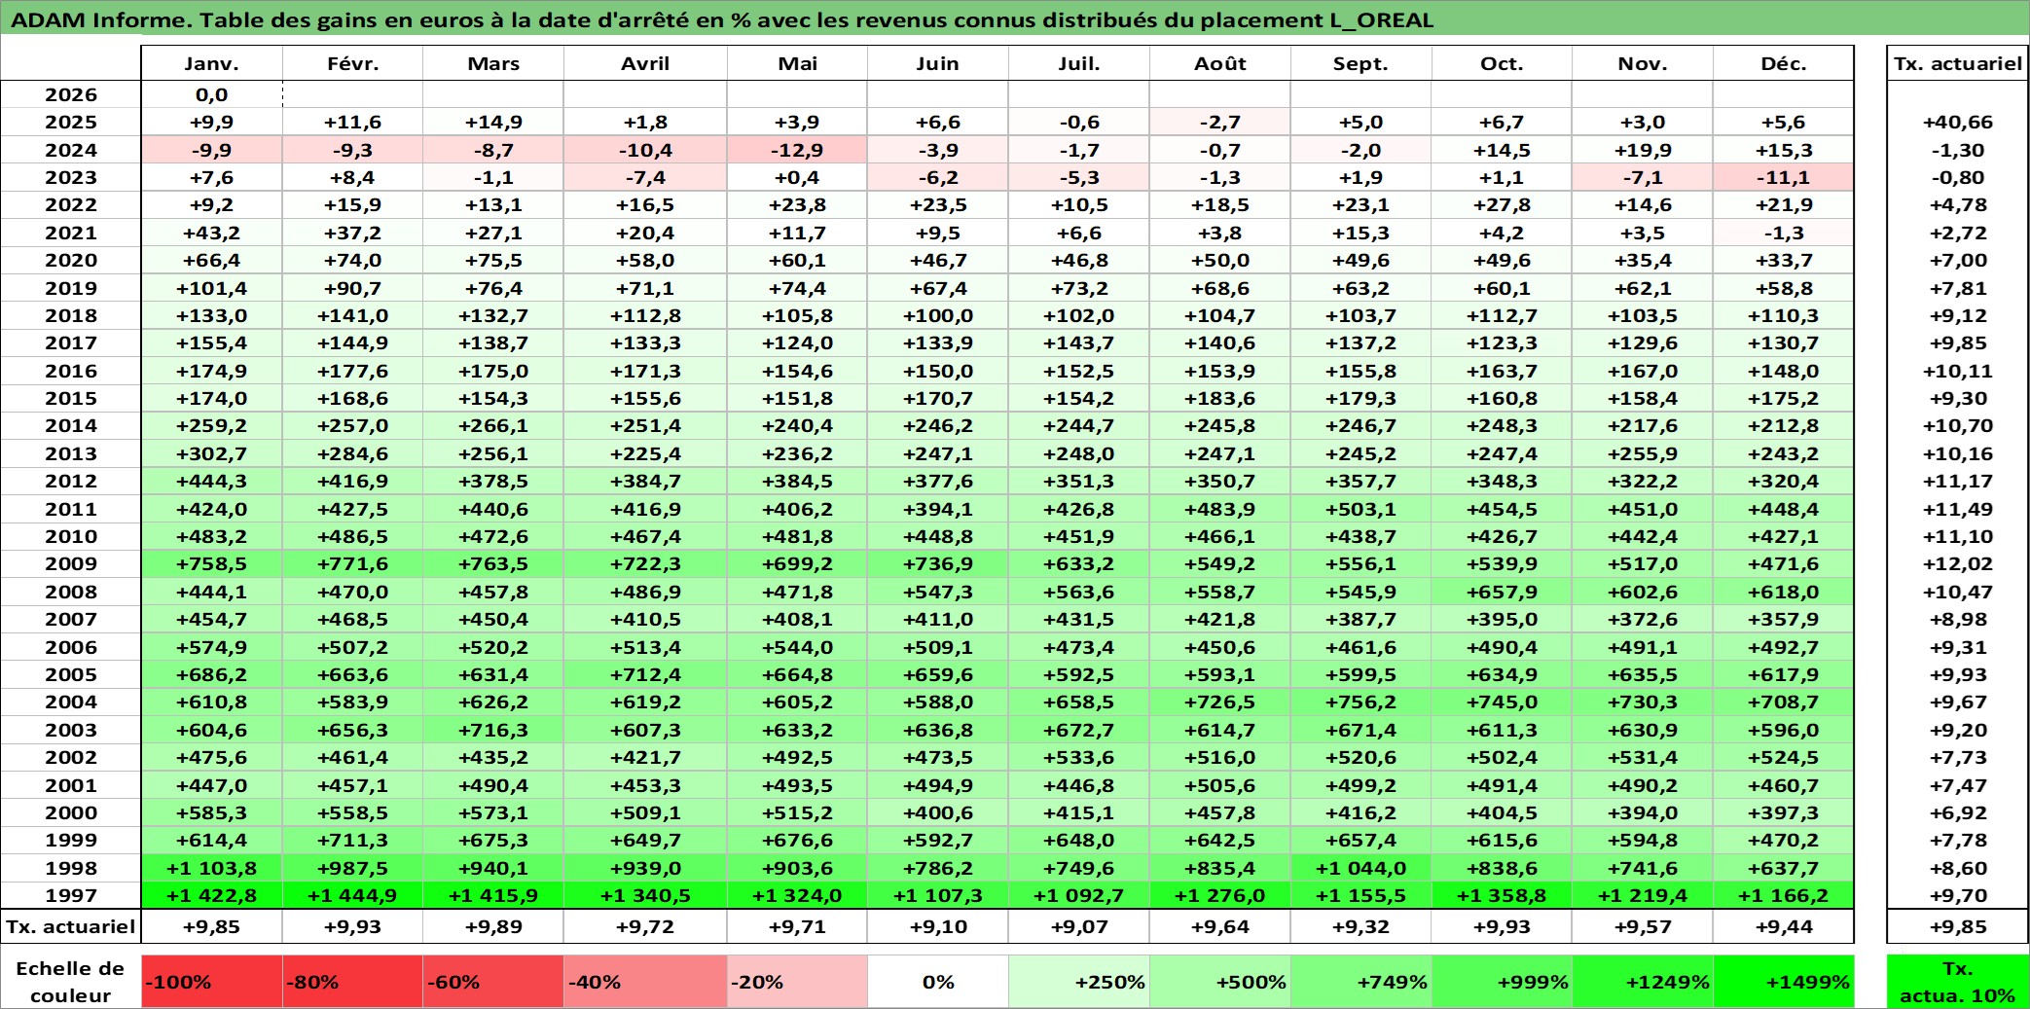This screenshot has height=1009, width=2030.
Task: Pick the +749% green scale swatch
Action: pos(1361,982)
